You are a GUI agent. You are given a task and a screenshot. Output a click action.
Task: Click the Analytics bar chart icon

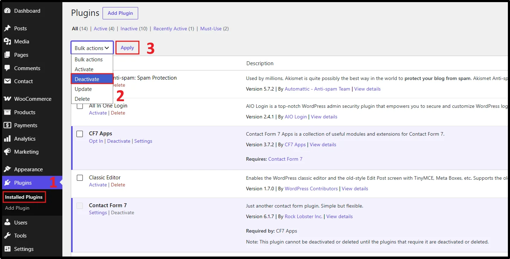pyautogui.click(x=7, y=139)
